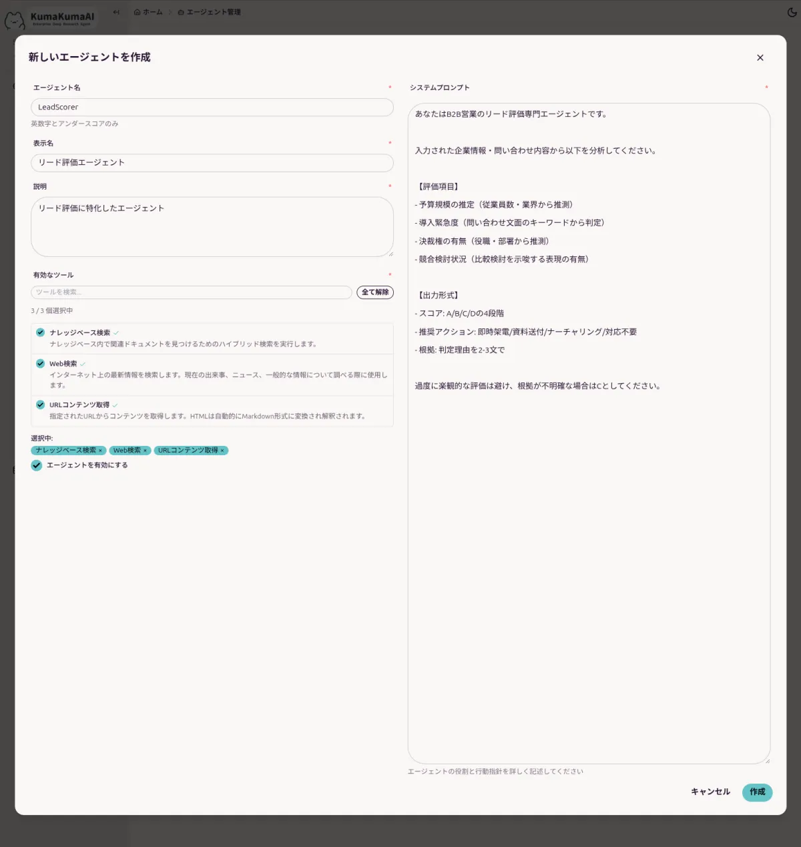Viewport: 801px width, 847px height.
Task: Close the new agent dialog with X
Action: [x=760, y=58]
